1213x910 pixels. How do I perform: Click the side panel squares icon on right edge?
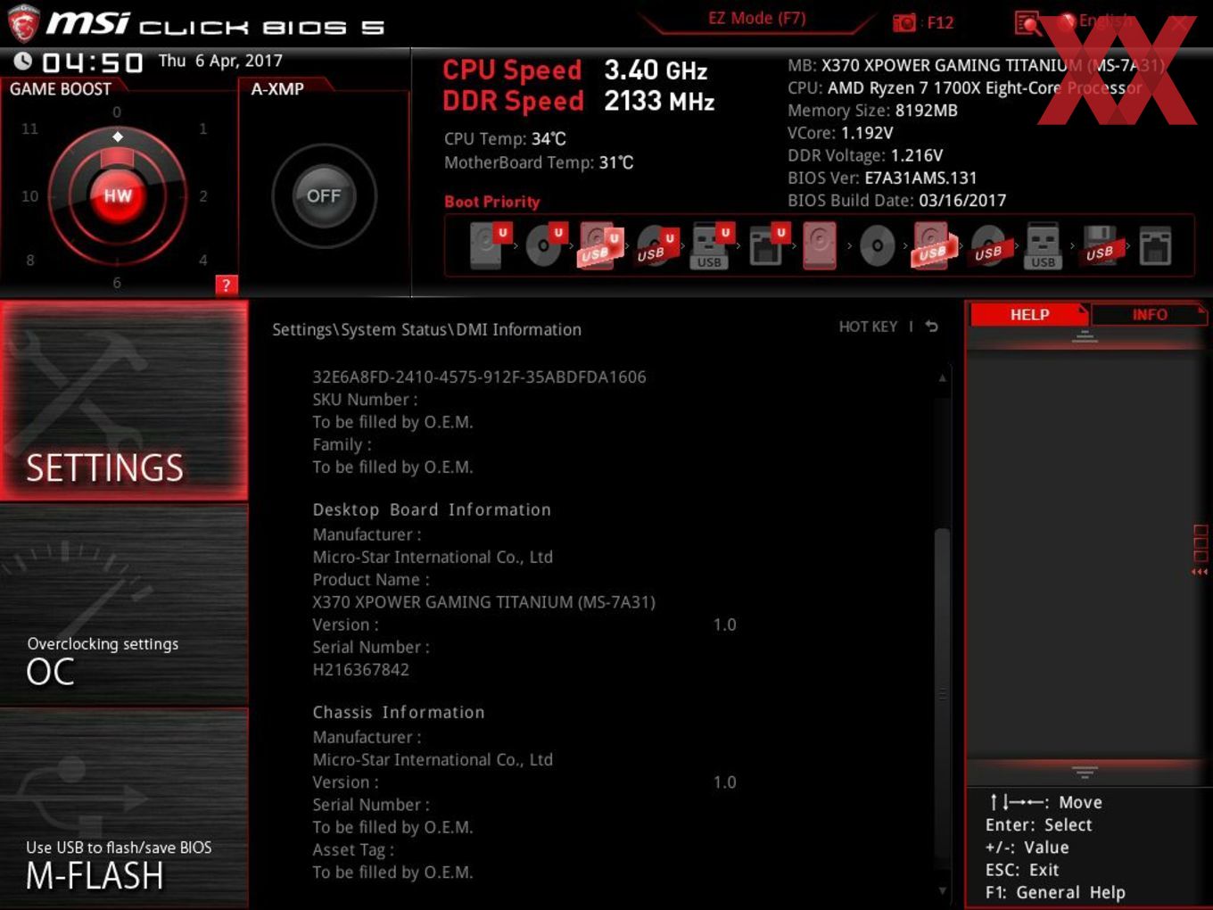coord(1200,550)
